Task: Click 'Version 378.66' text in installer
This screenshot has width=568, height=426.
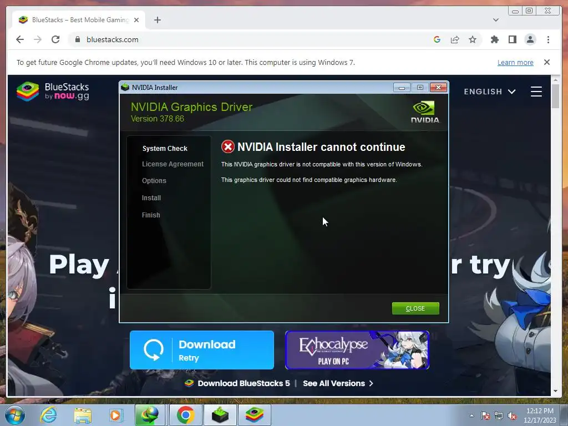Action: 157,119
